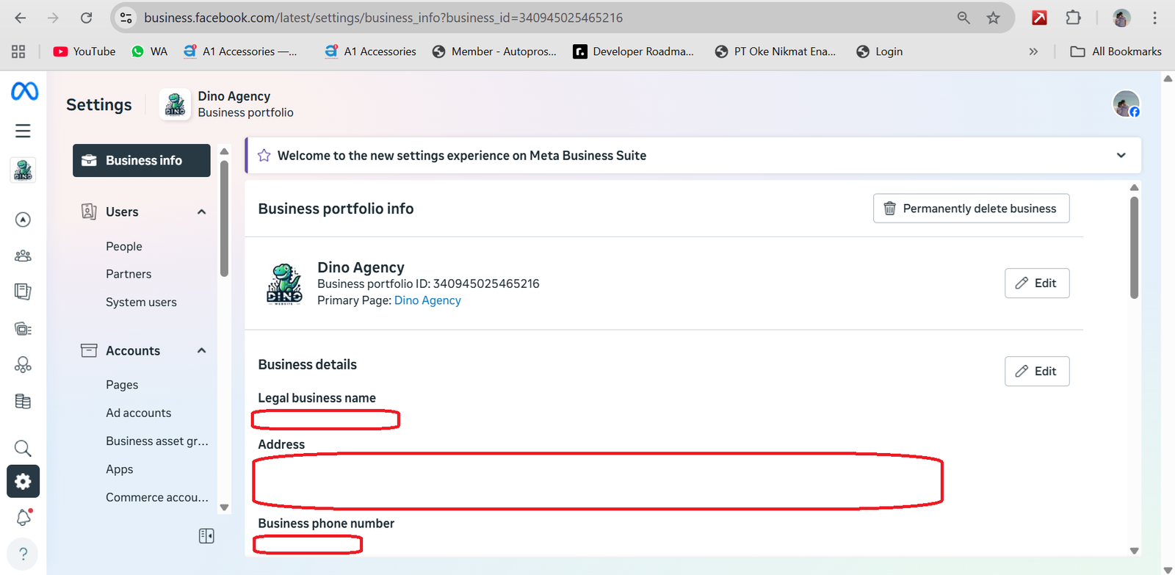Click the star icon in welcome banner
The width and height of the screenshot is (1175, 575).
[x=264, y=156]
